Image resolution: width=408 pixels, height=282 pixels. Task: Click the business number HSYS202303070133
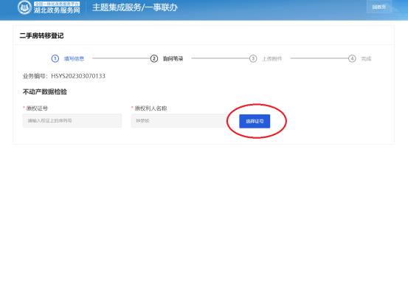pos(78,76)
